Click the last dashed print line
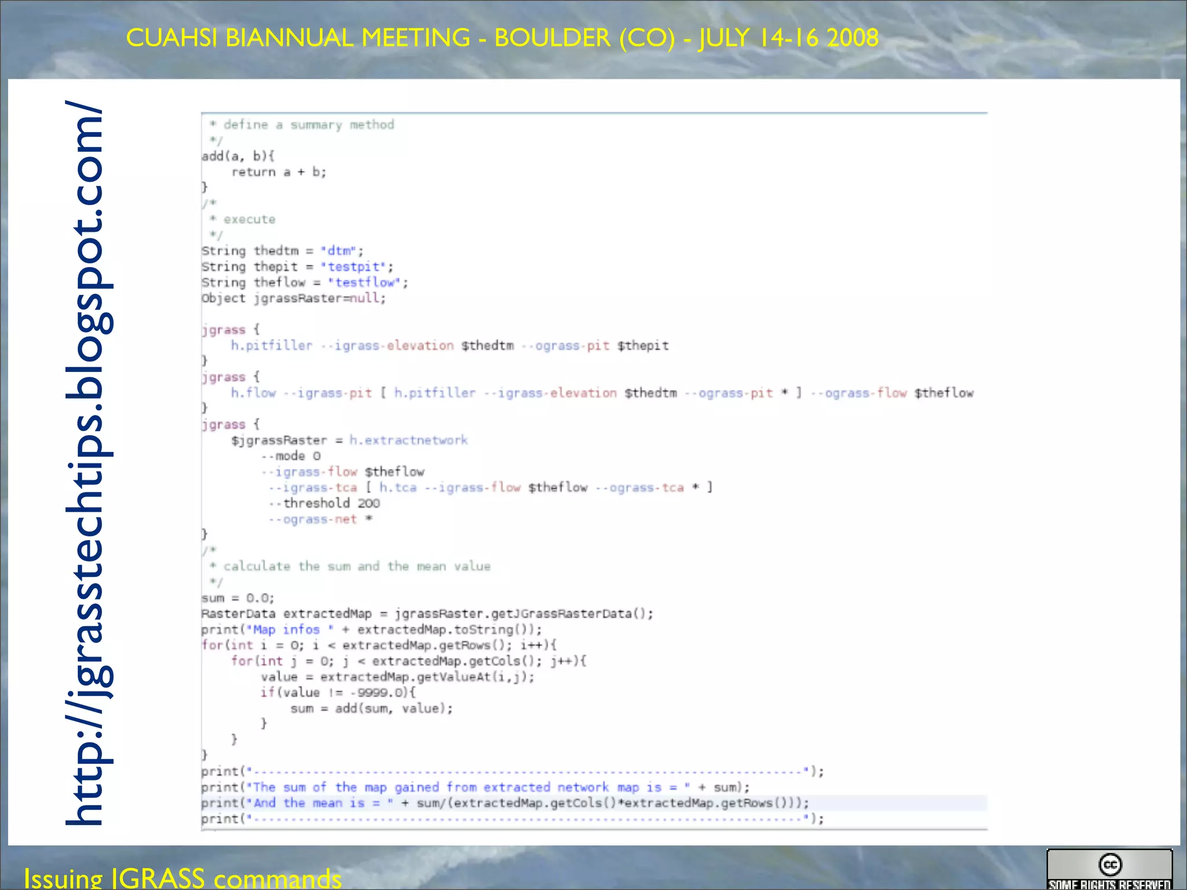This screenshot has width=1187, height=890. [x=512, y=819]
